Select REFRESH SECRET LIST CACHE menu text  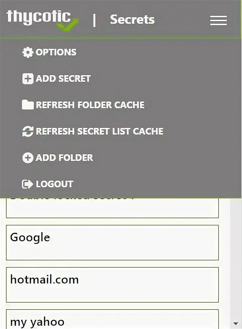[100, 131]
